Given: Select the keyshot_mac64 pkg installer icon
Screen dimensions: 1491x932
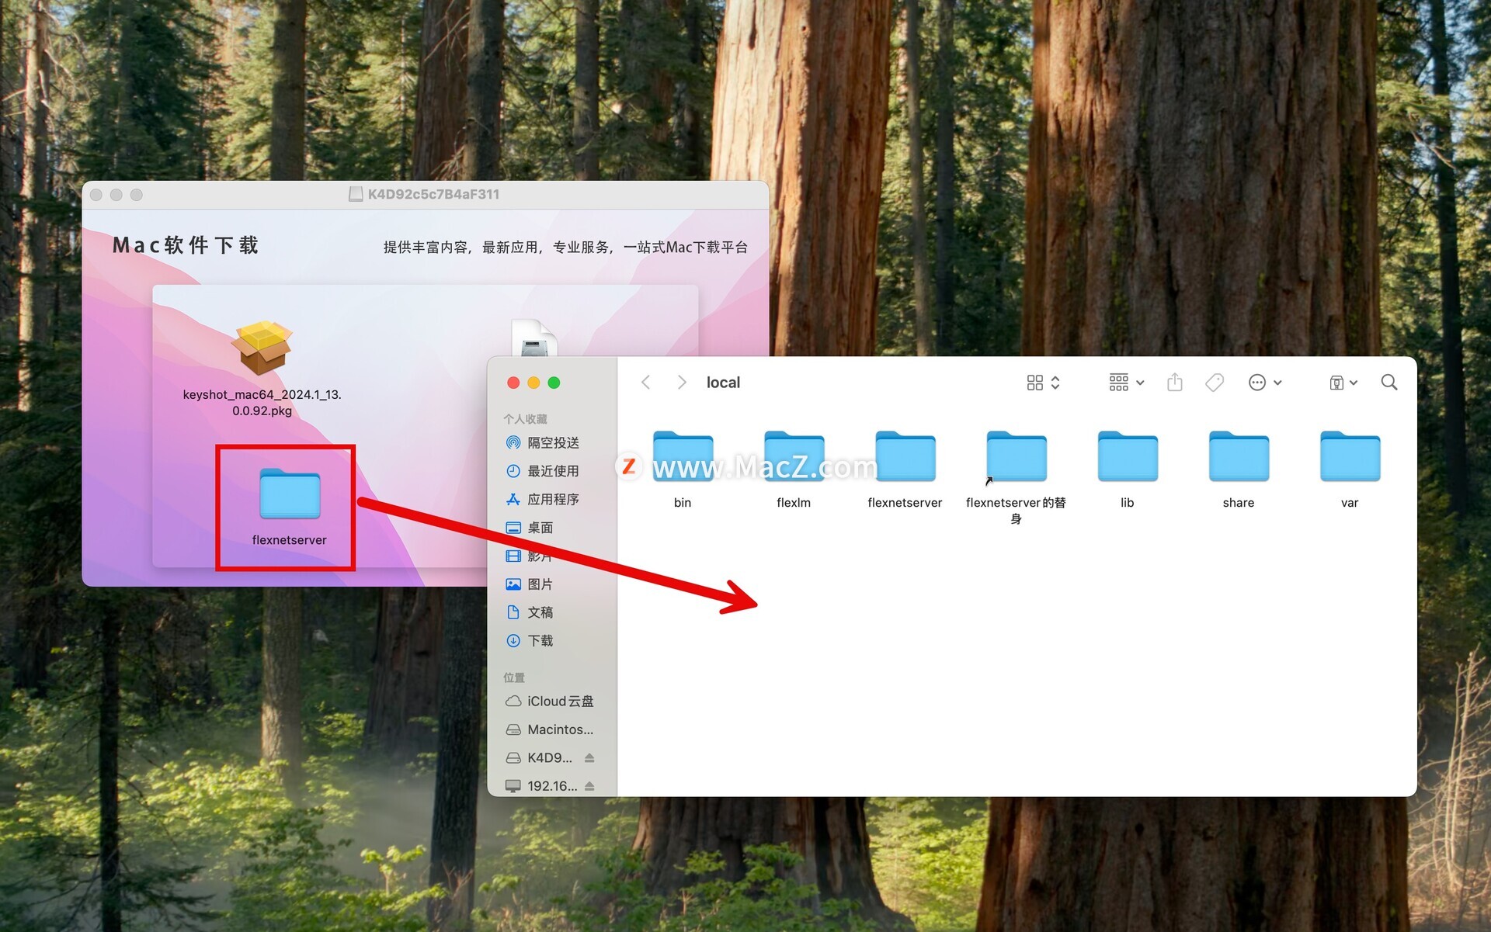Looking at the screenshot, I should click(x=262, y=348).
